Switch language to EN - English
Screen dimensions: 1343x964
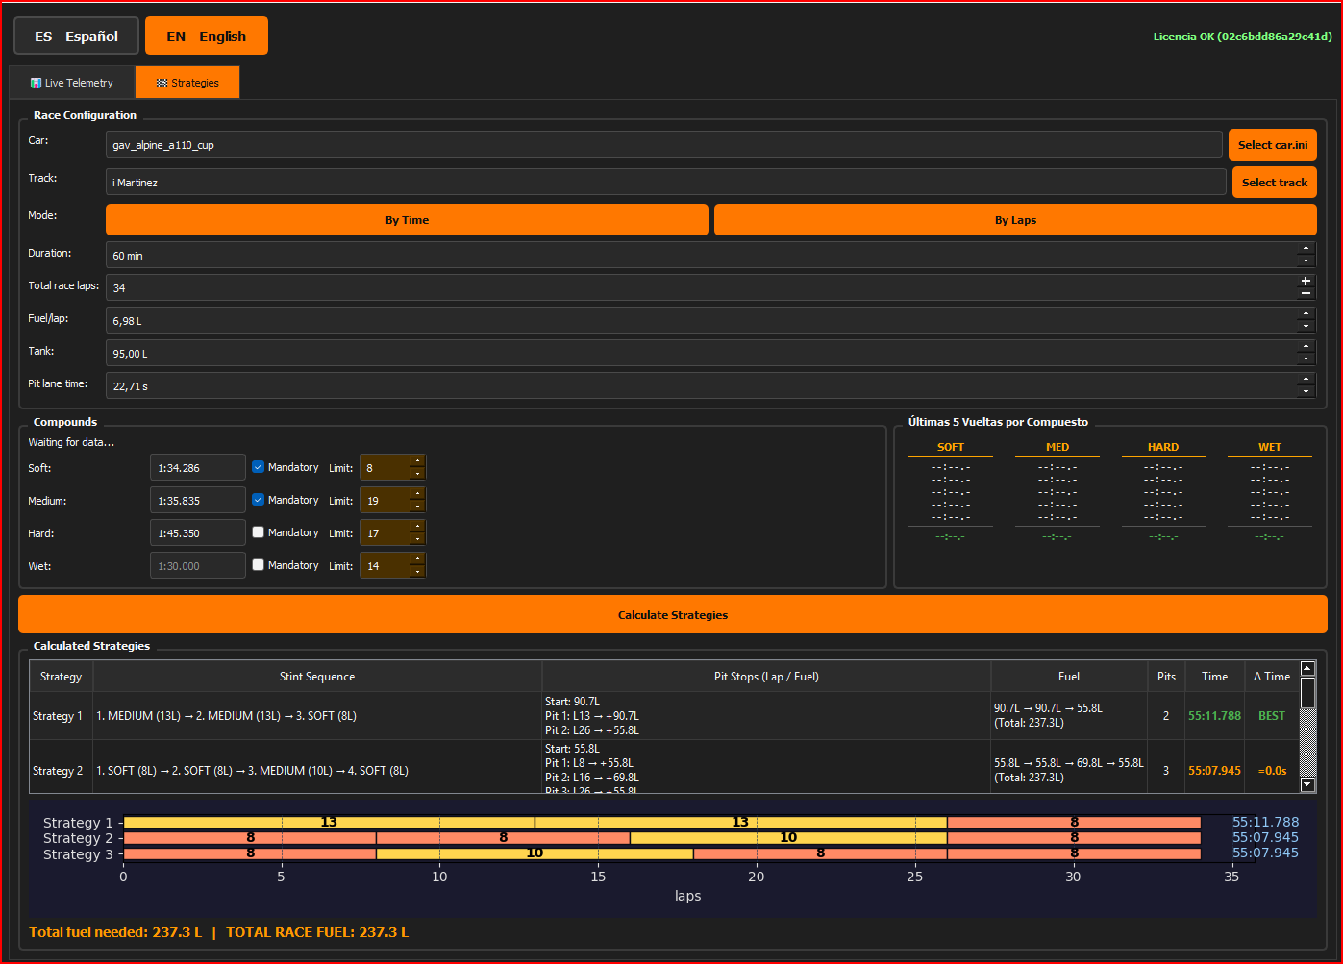tap(206, 37)
